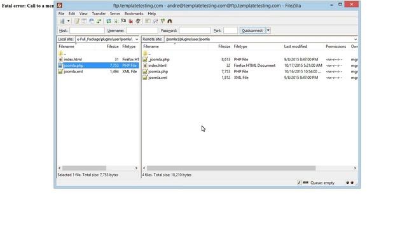Select local index.html file icon
Viewport: 407px width, 229px height.
pos(60,59)
